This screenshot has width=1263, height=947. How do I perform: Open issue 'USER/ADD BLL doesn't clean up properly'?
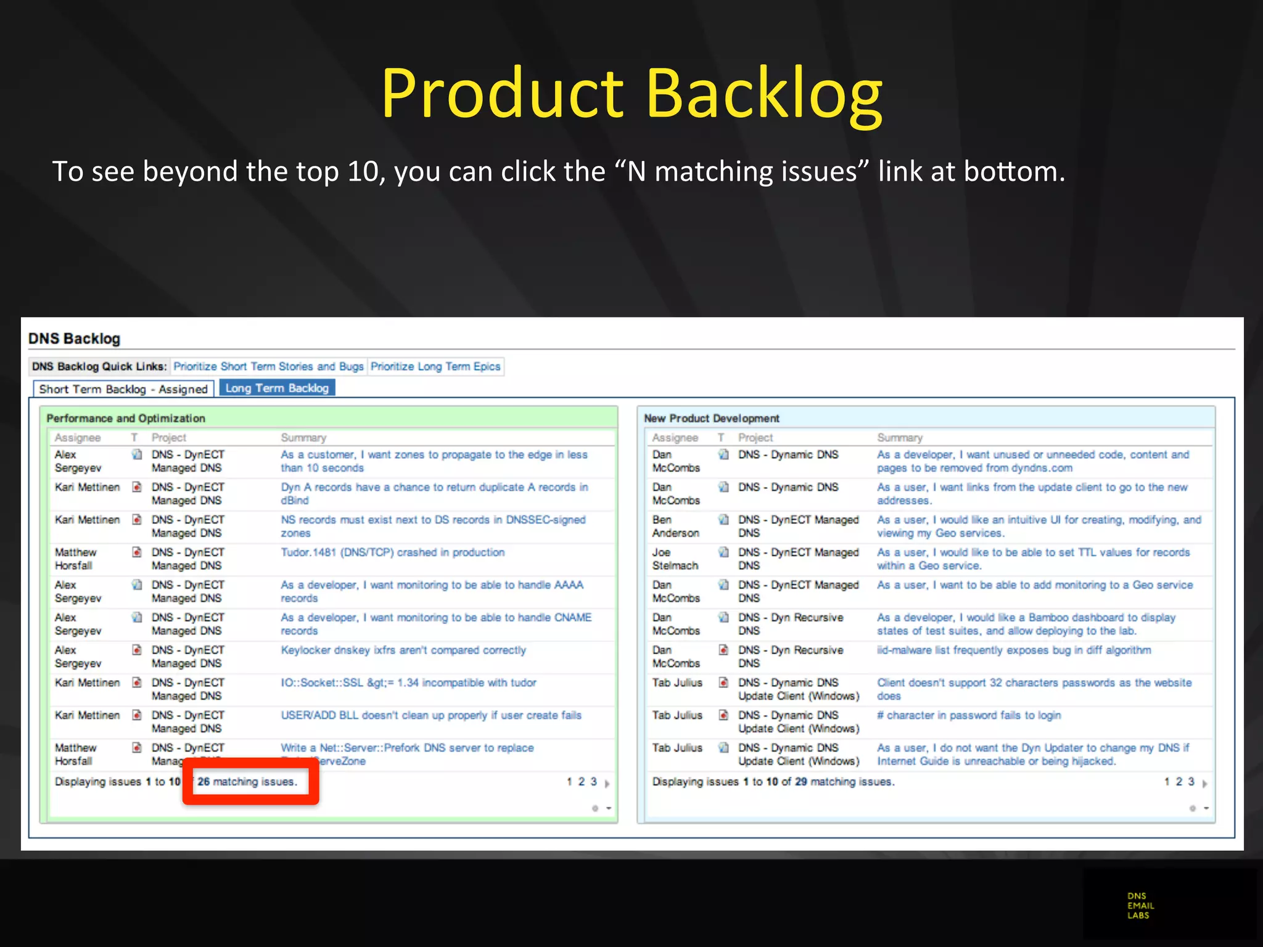(431, 715)
